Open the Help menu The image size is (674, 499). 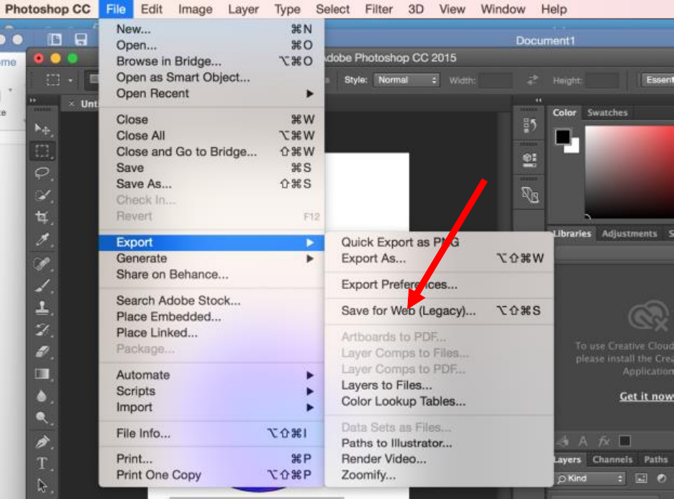554,9
